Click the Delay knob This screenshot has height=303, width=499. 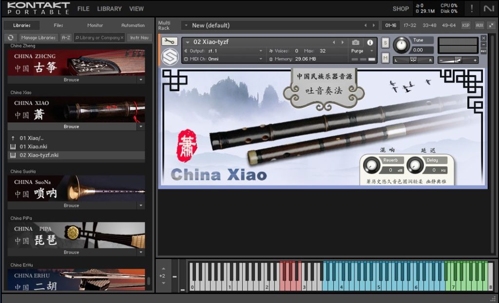414,165
